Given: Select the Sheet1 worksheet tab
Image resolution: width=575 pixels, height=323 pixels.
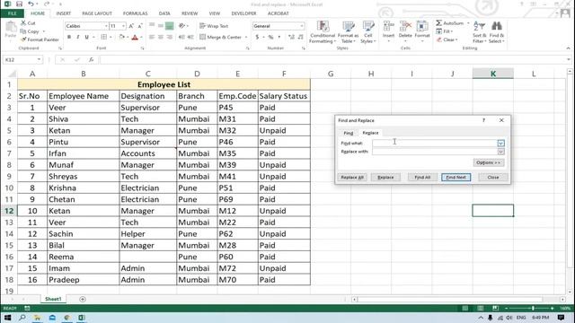Looking at the screenshot, I should (x=53, y=299).
